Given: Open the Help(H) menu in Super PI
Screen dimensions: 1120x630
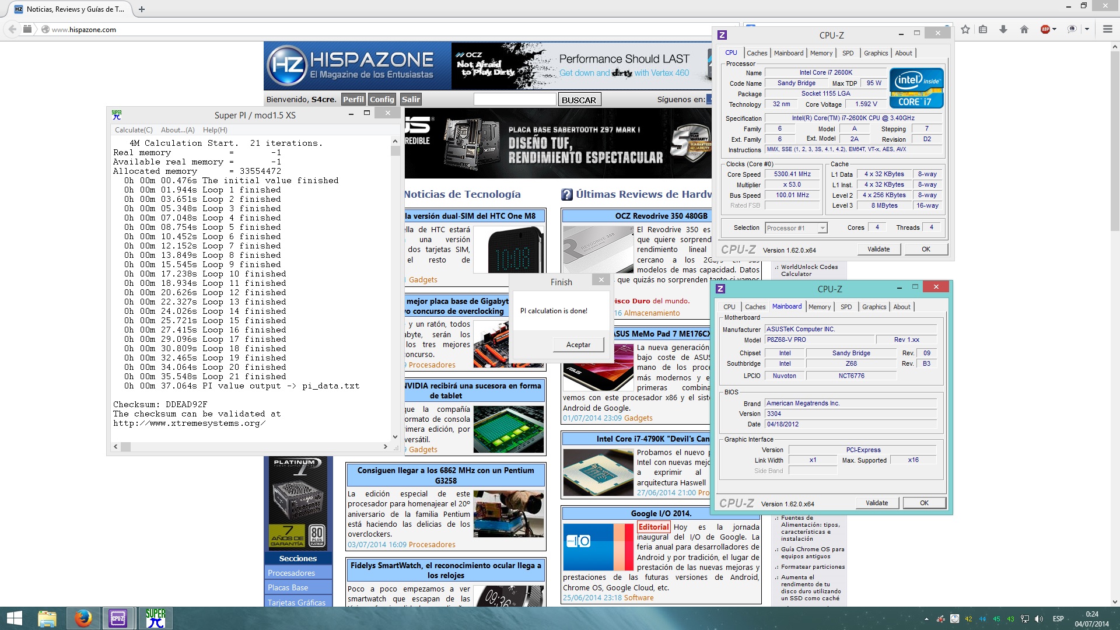Looking at the screenshot, I should tap(215, 130).
